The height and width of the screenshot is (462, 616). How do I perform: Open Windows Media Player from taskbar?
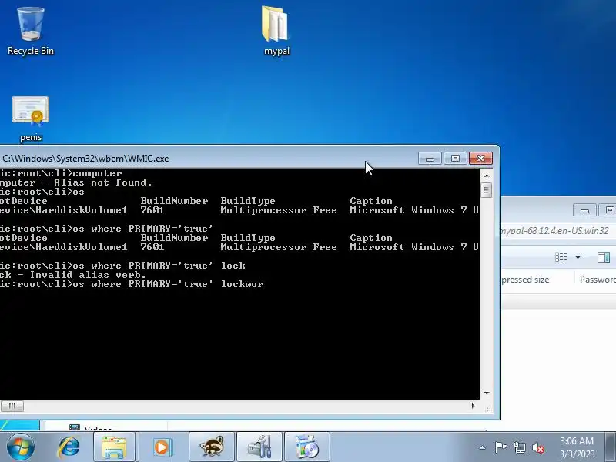tap(162, 447)
